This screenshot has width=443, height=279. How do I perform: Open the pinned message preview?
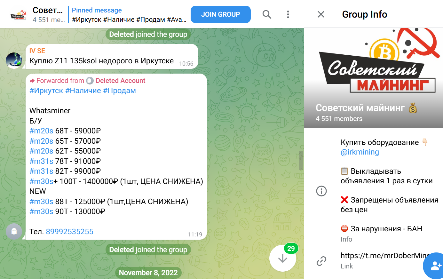tap(129, 15)
